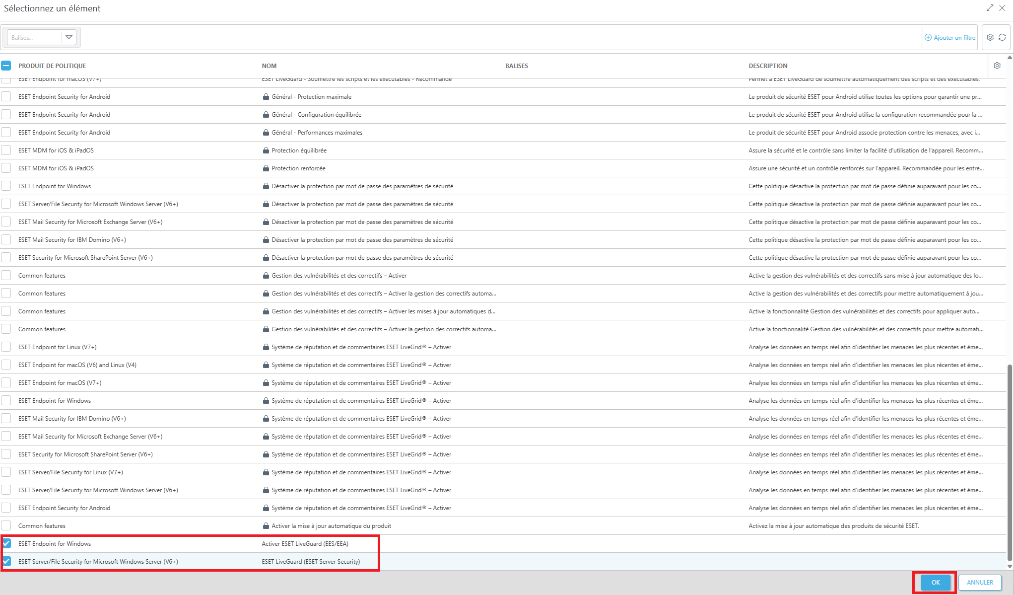
Task: Uncheck ESET Endpoint for Windows Activer LiveGuard row
Action: click(6, 543)
